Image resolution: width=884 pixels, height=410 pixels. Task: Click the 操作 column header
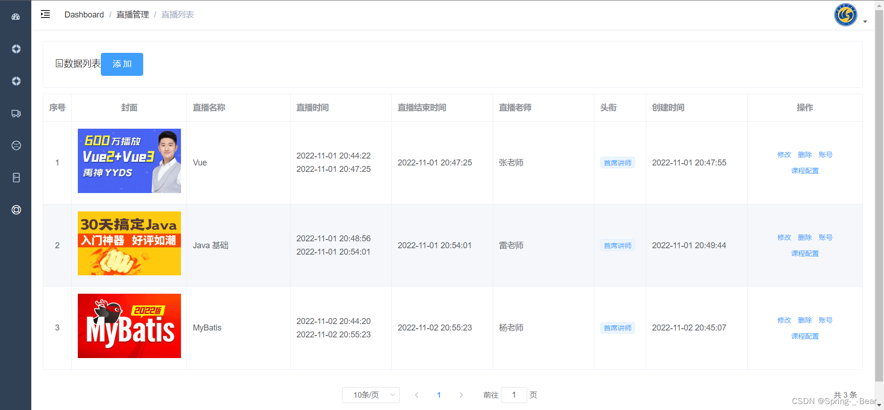point(805,108)
